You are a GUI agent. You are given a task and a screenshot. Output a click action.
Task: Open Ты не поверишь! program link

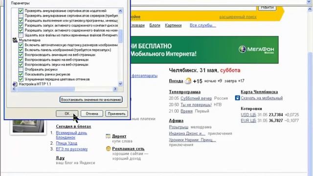pyautogui.click(x=196, y=105)
